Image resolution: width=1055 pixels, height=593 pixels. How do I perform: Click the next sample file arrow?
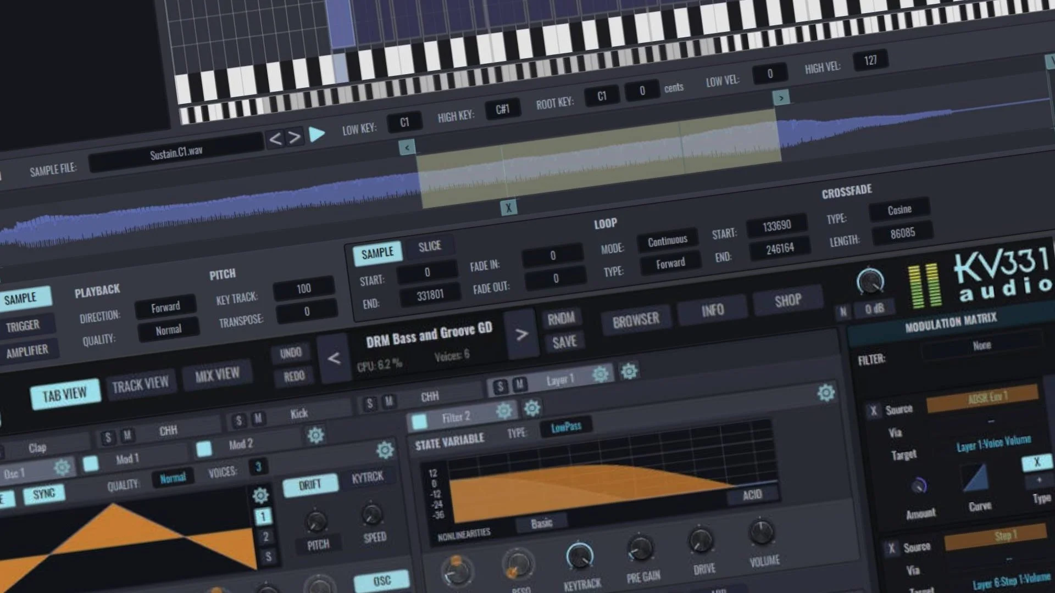(295, 137)
